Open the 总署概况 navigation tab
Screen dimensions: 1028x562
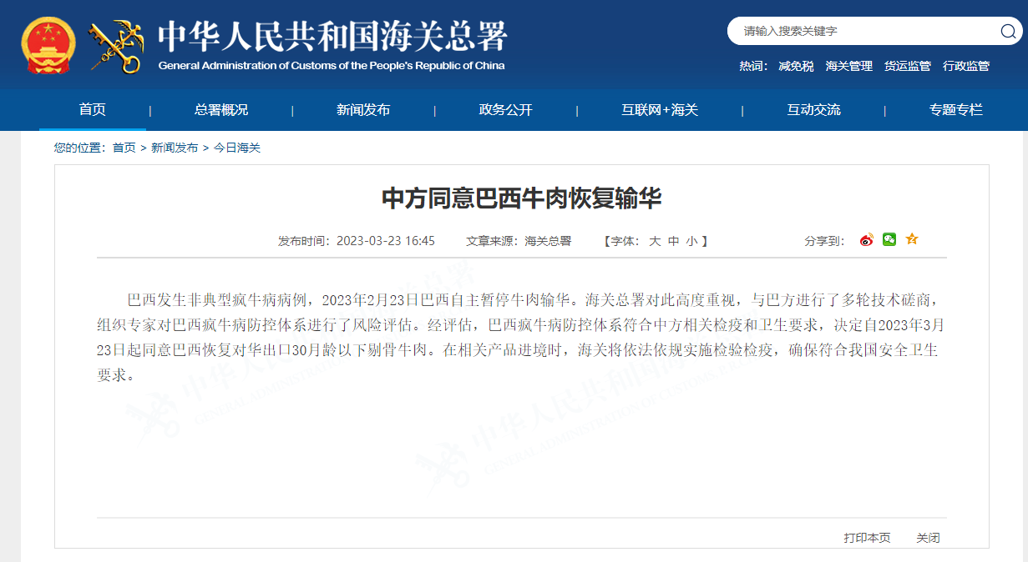tap(221, 110)
